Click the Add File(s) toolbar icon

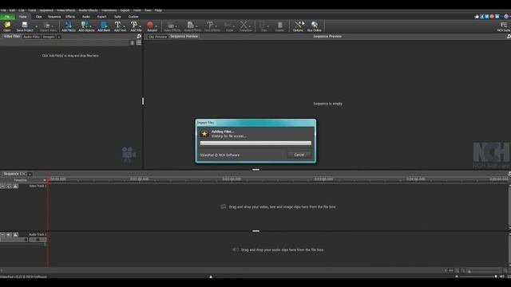click(x=69, y=26)
